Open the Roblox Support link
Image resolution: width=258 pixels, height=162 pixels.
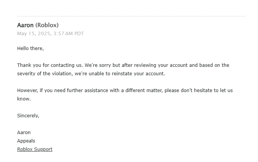[35, 149]
